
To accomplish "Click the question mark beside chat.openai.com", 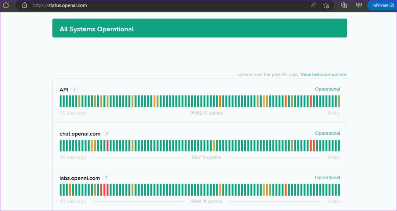I will point(107,134).
